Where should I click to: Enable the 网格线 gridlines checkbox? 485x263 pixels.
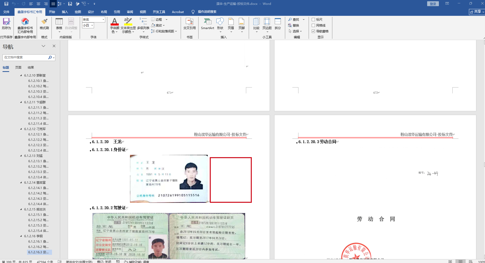[x=313, y=25]
